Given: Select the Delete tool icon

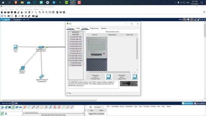Looking at the screenshot, I should click(9, 16).
